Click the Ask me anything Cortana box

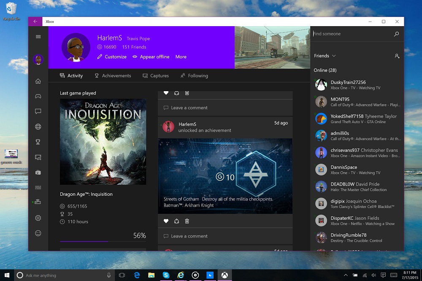click(x=64, y=275)
